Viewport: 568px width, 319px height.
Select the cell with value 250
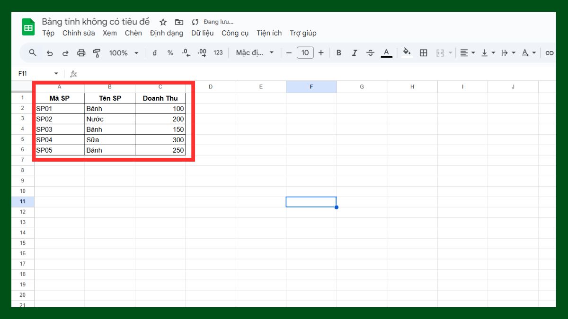pos(160,150)
